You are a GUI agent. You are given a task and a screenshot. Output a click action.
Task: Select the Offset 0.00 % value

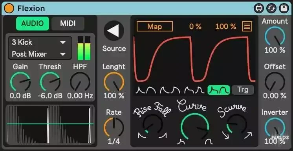coord(275,96)
